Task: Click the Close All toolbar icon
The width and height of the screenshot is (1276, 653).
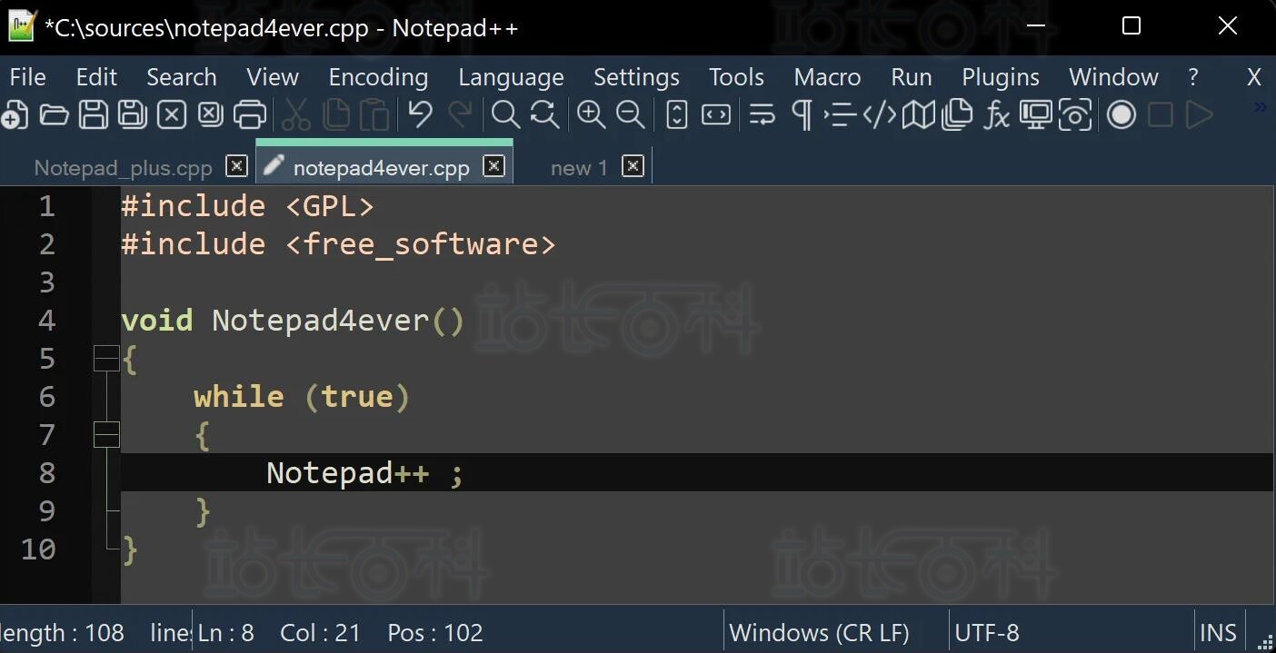Action: tap(210, 115)
